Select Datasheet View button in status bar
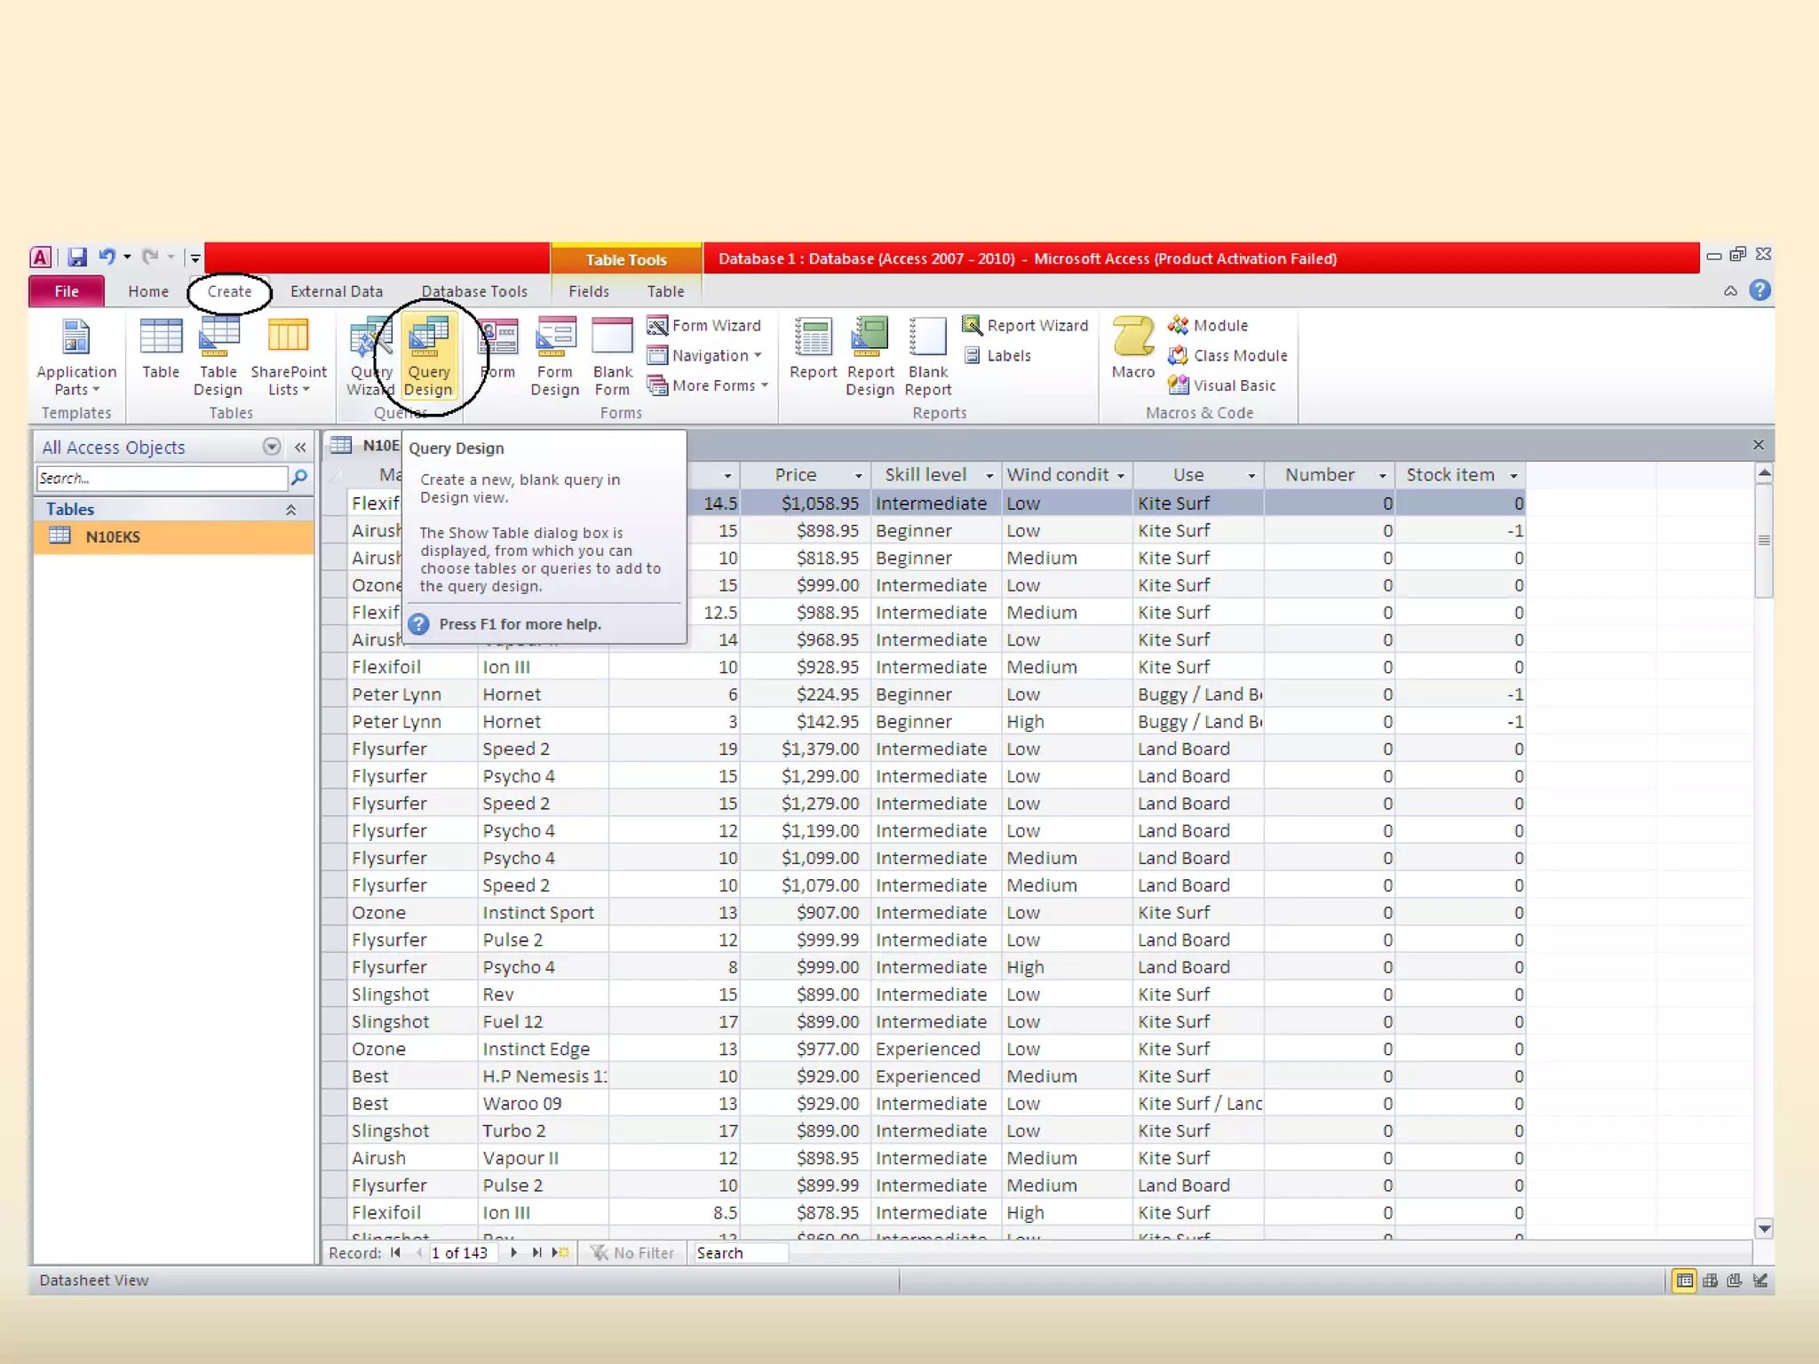1819x1364 pixels. coord(1684,1281)
